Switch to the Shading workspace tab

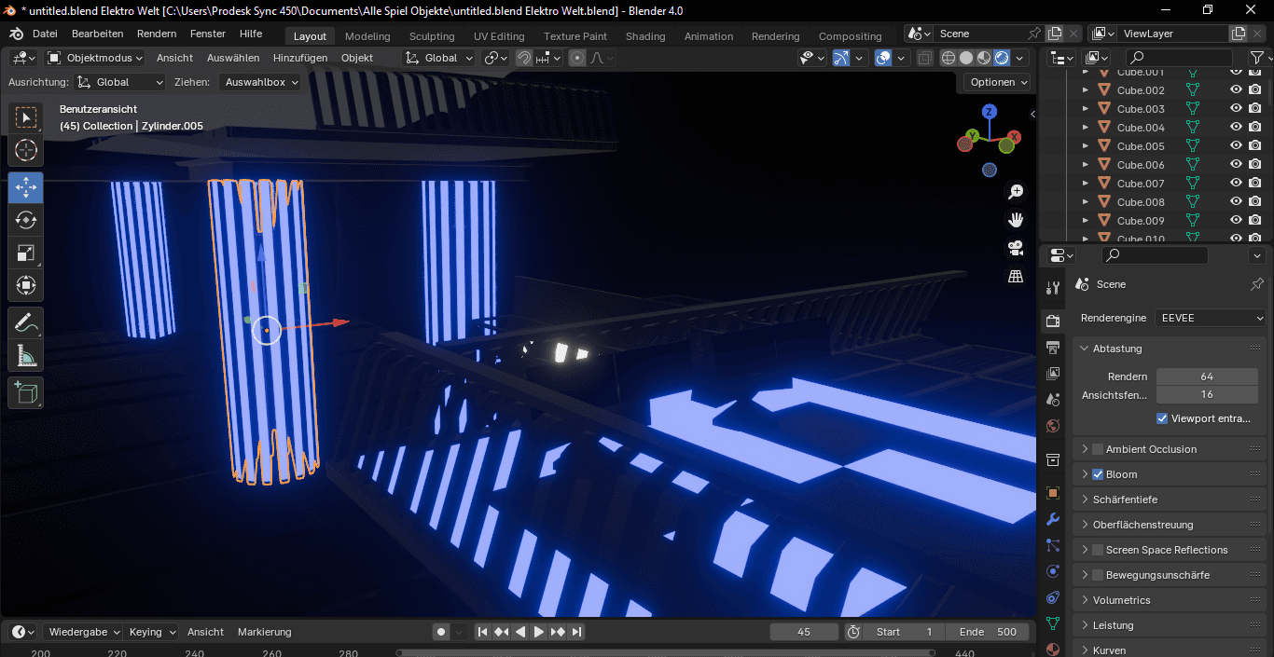(645, 36)
